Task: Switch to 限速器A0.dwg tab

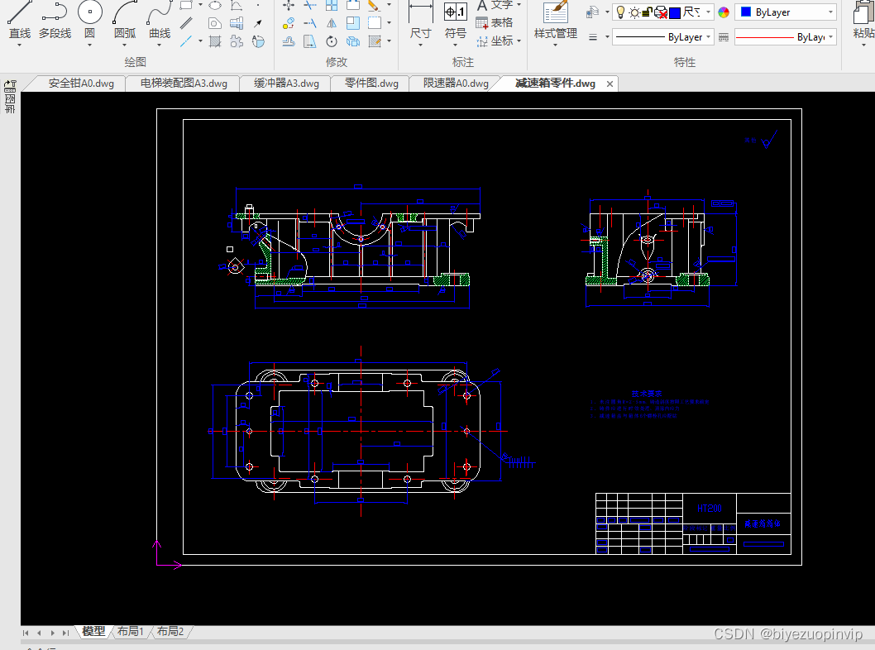Action: (456, 84)
